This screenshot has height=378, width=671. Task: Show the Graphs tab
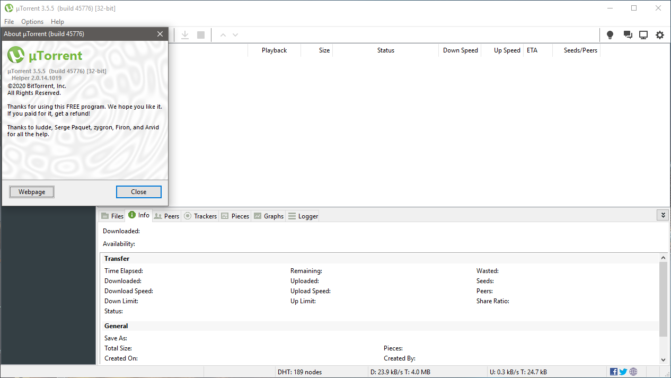pos(268,216)
